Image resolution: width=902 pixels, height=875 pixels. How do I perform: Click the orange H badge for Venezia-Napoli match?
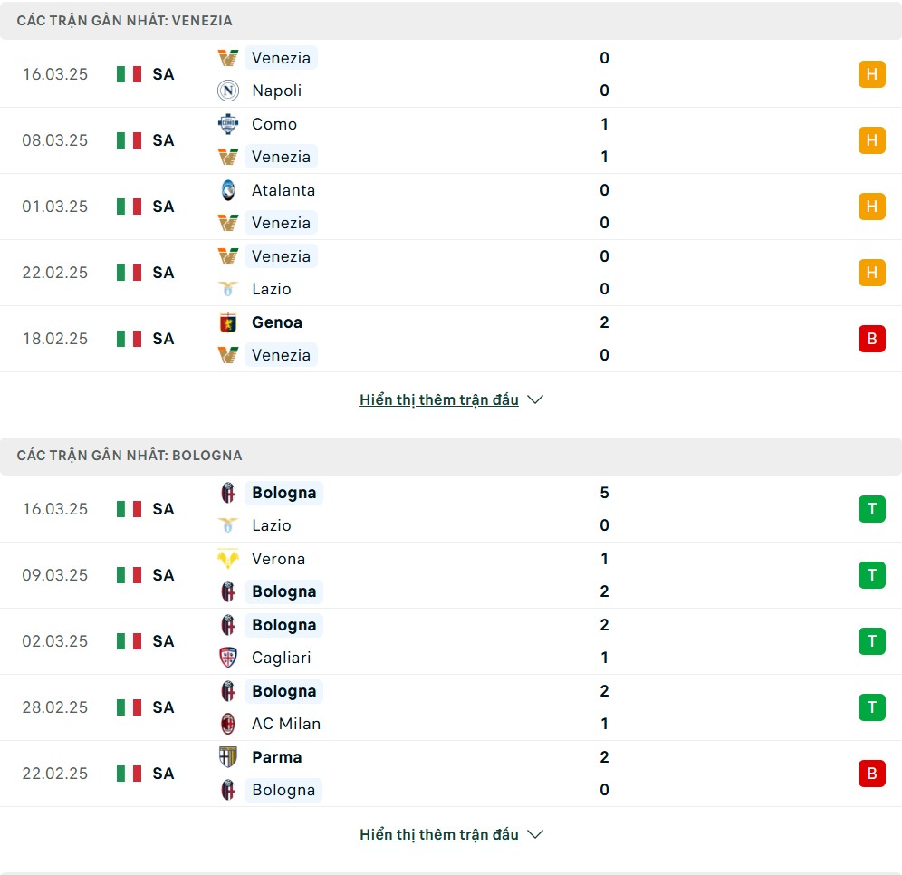(871, 74)
